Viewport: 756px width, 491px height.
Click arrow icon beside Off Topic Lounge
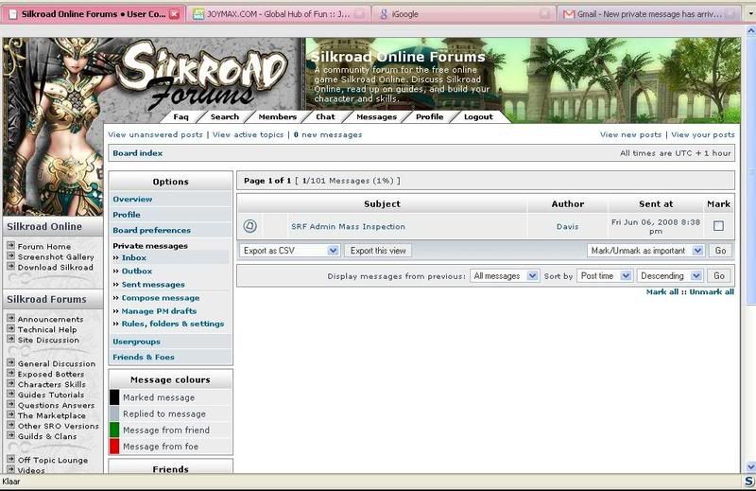point(10,459)
